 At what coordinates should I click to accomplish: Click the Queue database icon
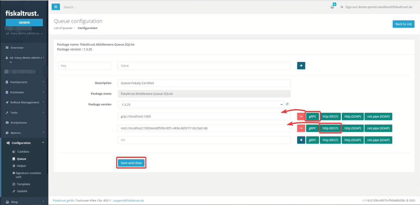(x=14, y=159)
